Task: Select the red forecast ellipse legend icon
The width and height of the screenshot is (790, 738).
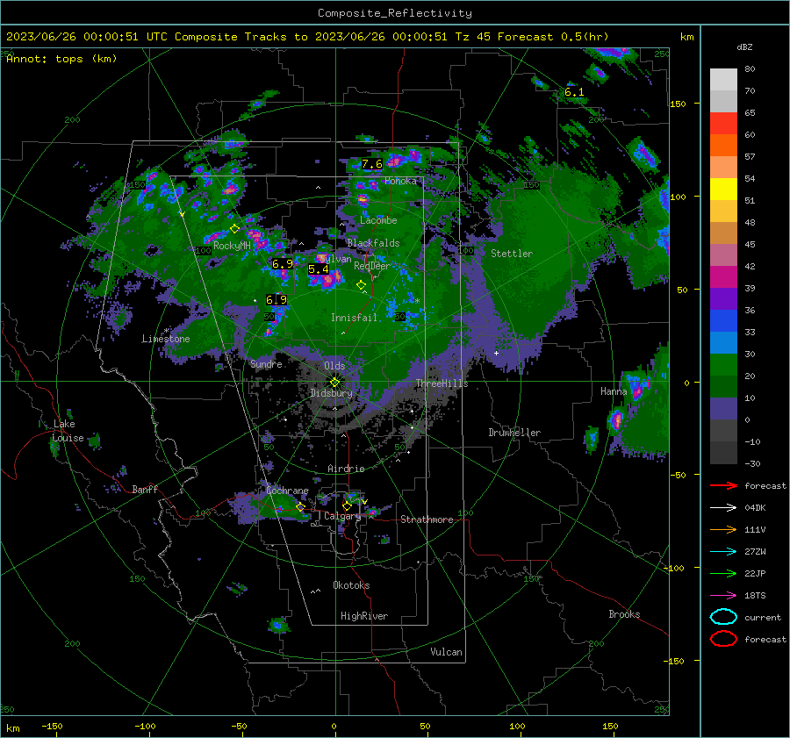Action: click(723, 639)
